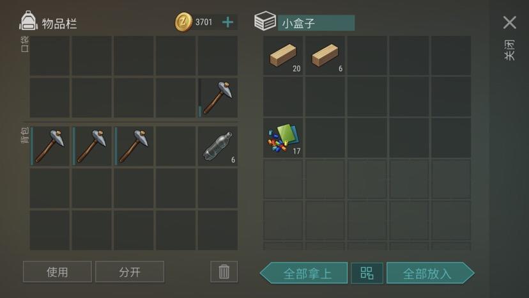Close the inventory with the X button
This screenshot has width=529, height=298.
(x=509, y=22)
